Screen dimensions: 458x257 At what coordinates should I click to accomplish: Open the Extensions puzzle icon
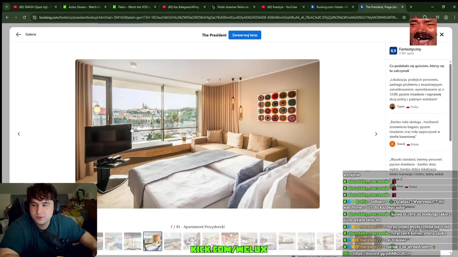[x=425, y=17]
